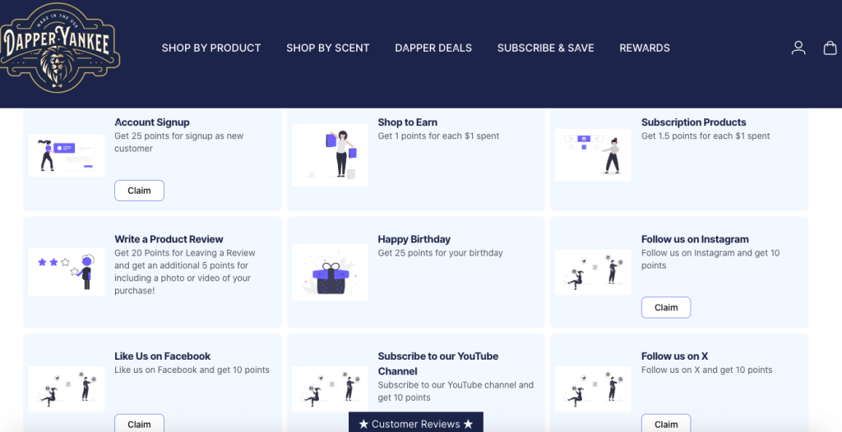Click the Follow us on X illustration
842x432 pixels.
click(x=593, y=389)
